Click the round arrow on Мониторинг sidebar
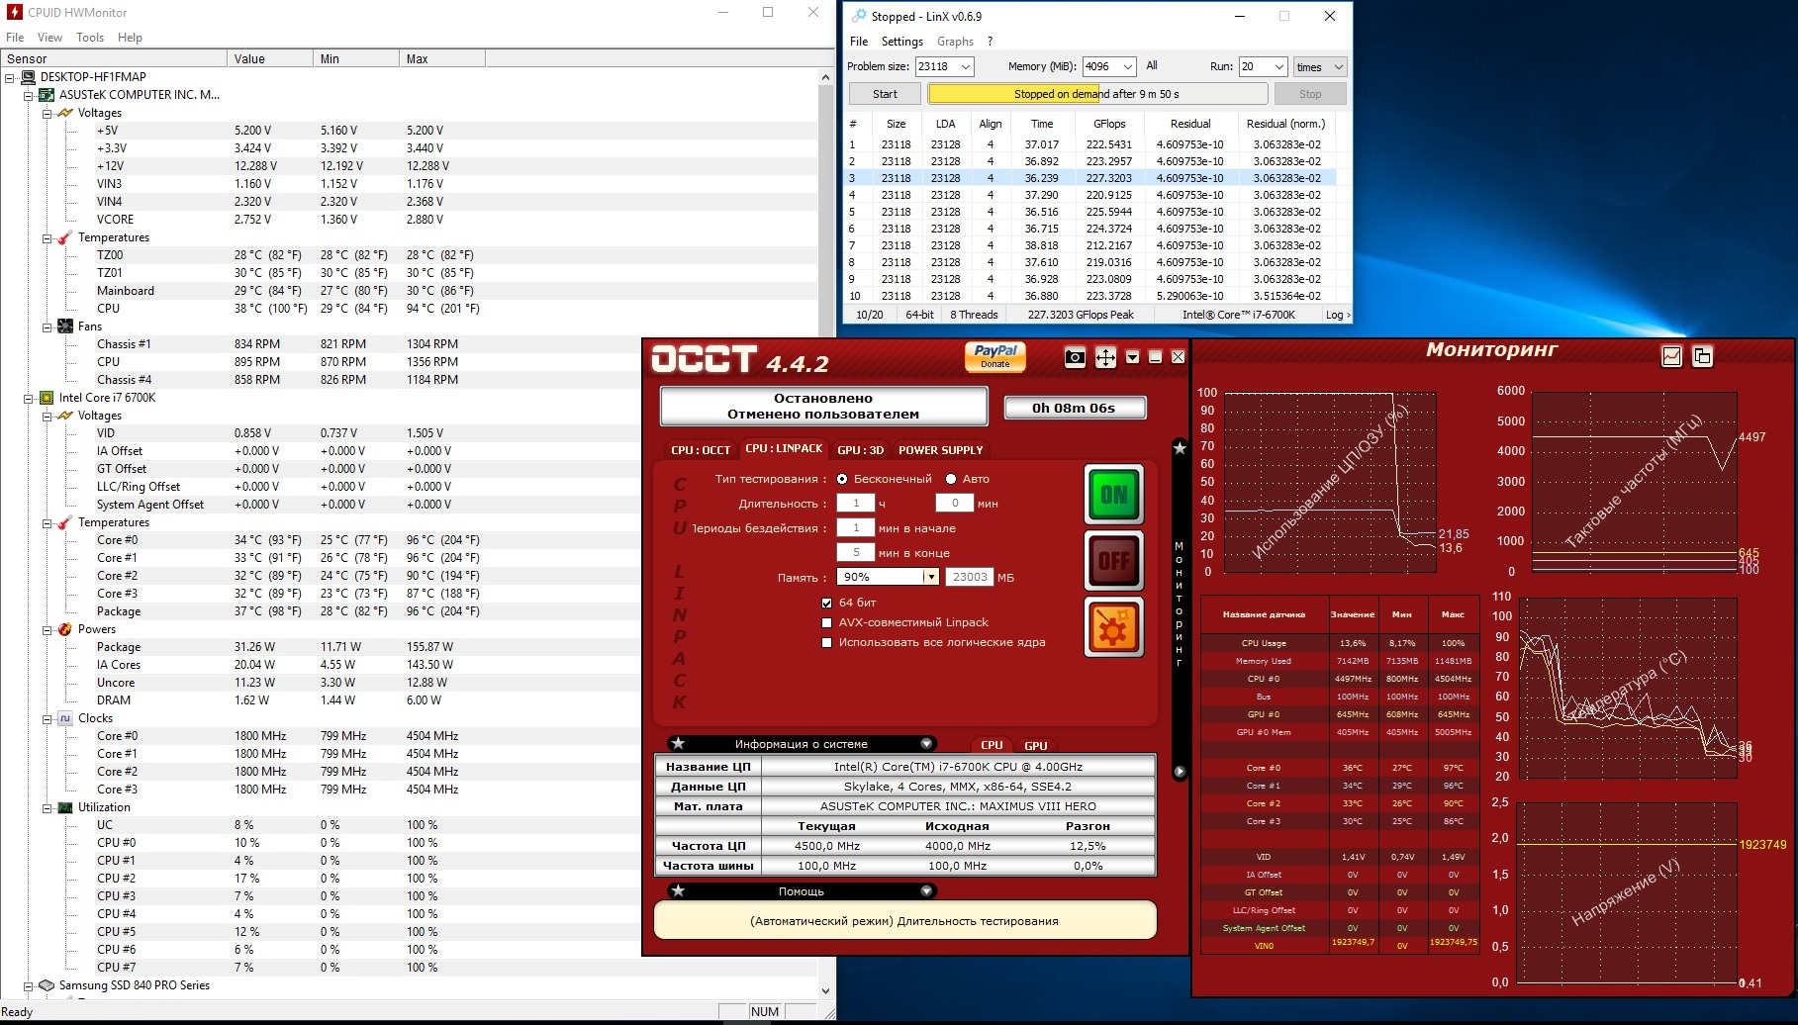This screenshot has width=1798, height=1025. [1180, 771]
